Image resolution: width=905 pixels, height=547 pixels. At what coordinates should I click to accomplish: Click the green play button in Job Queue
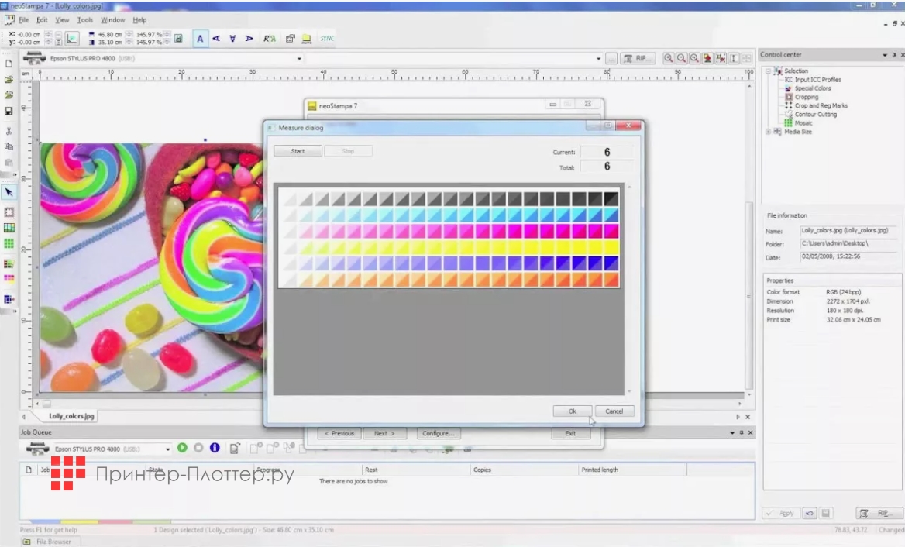point(182,448)
